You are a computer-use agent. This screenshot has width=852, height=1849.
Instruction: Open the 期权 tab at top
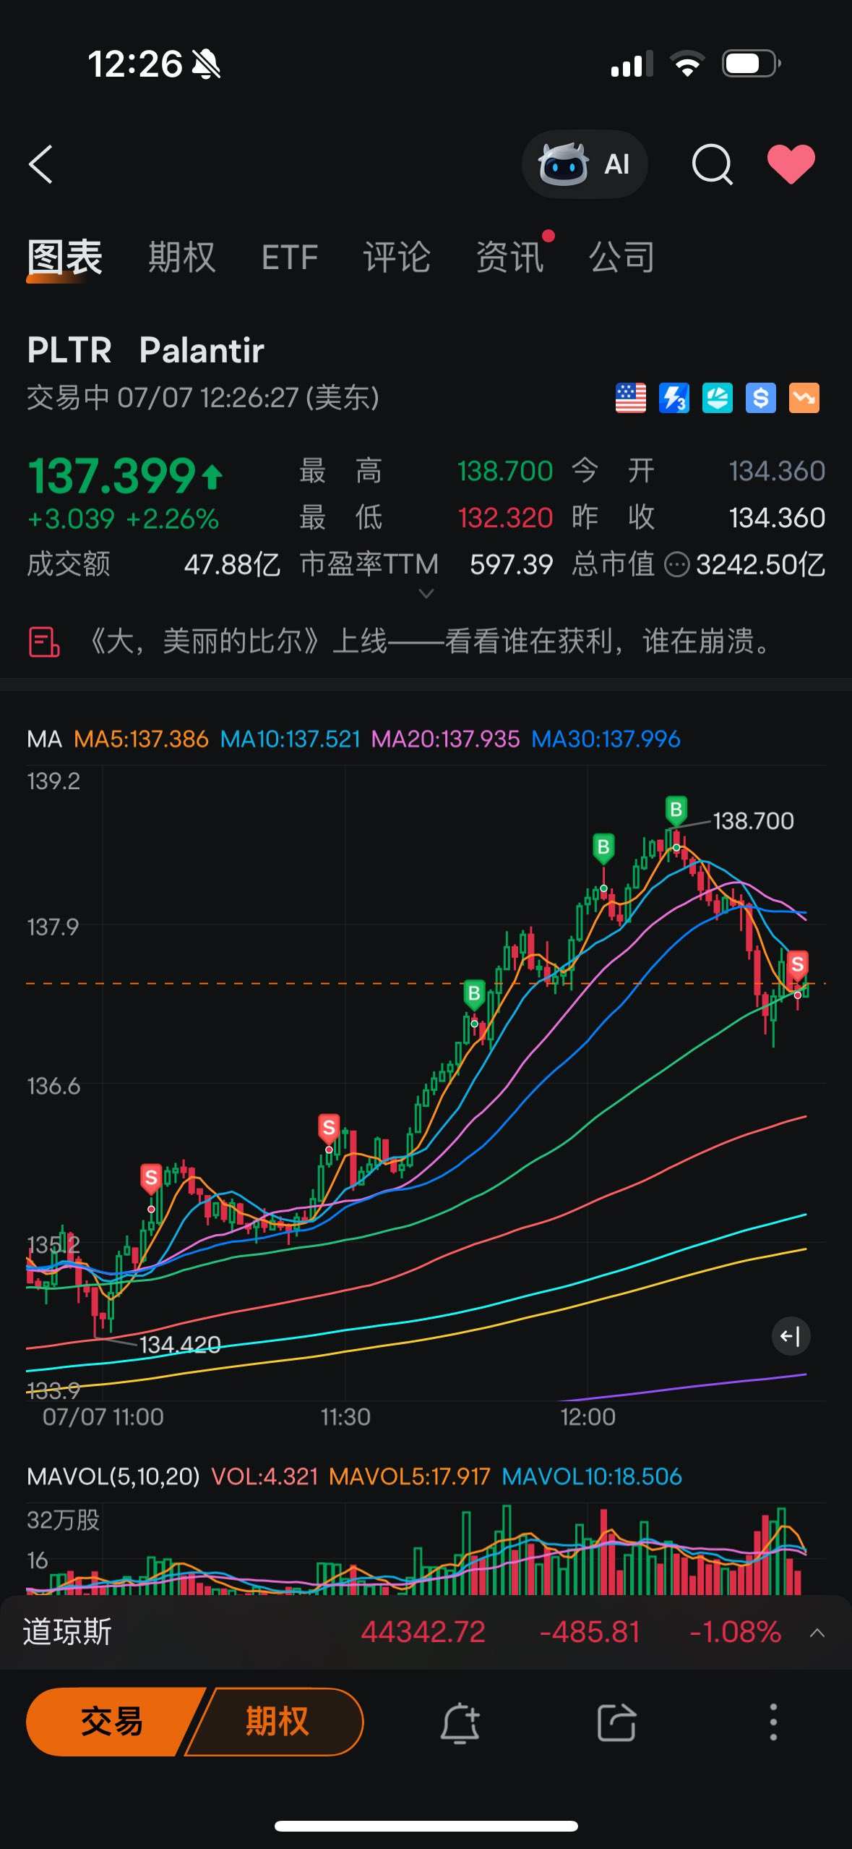[x=181, y=258]
